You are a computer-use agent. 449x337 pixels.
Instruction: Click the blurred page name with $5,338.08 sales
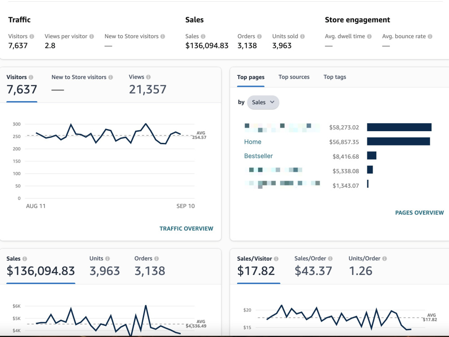[x=274, y=170]
